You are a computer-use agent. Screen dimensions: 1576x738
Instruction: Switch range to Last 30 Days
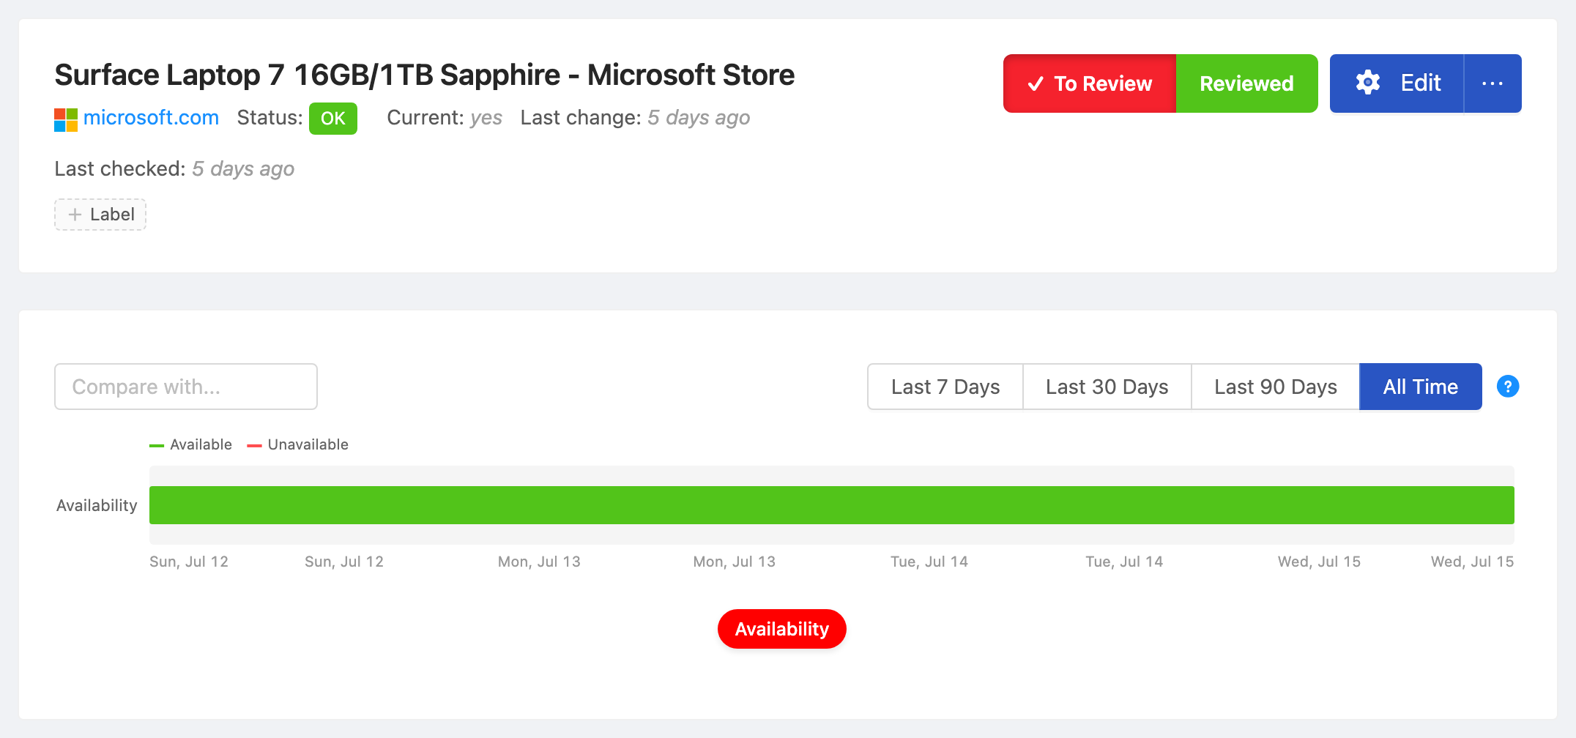1107,387
